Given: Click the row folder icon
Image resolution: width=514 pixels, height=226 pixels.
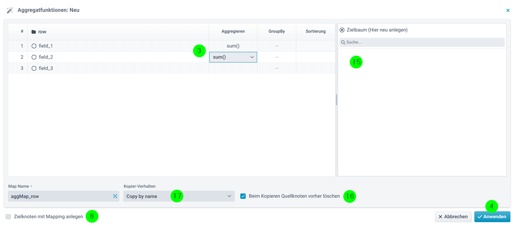Looking at the screenshot, I should 33,32.
